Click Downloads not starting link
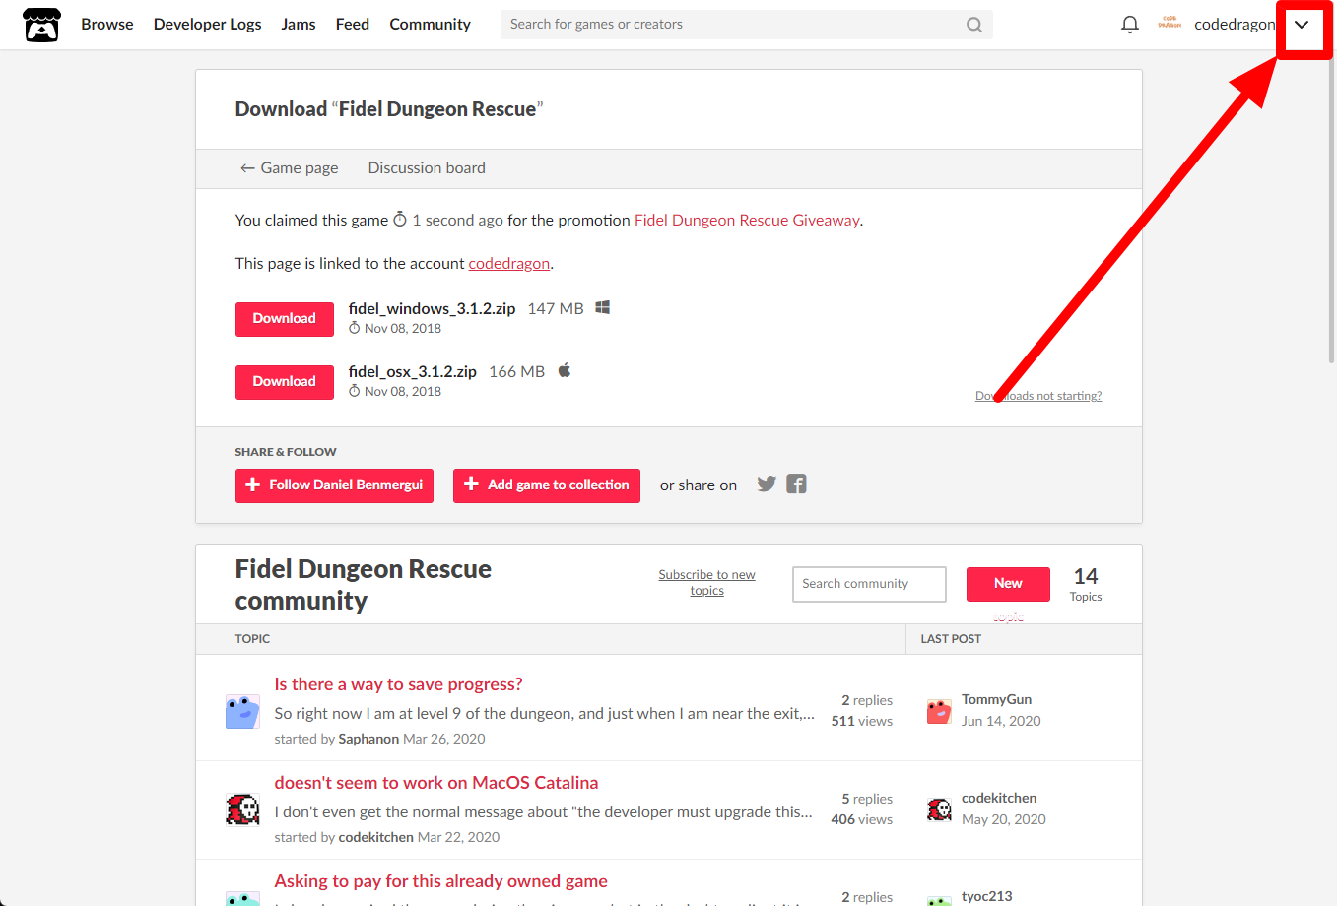This screenshot has height=906, width=1337. (x=1038, y=396)
